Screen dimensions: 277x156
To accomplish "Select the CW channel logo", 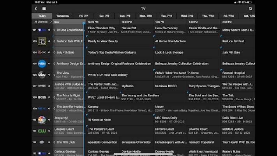I will (x=42, y=131).
